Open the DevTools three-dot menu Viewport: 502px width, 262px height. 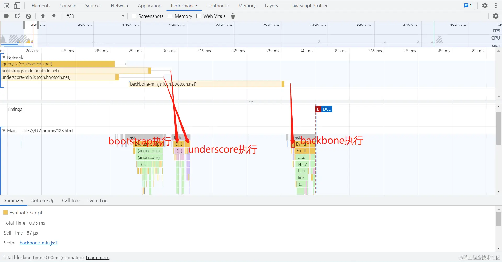click(496, 5)
